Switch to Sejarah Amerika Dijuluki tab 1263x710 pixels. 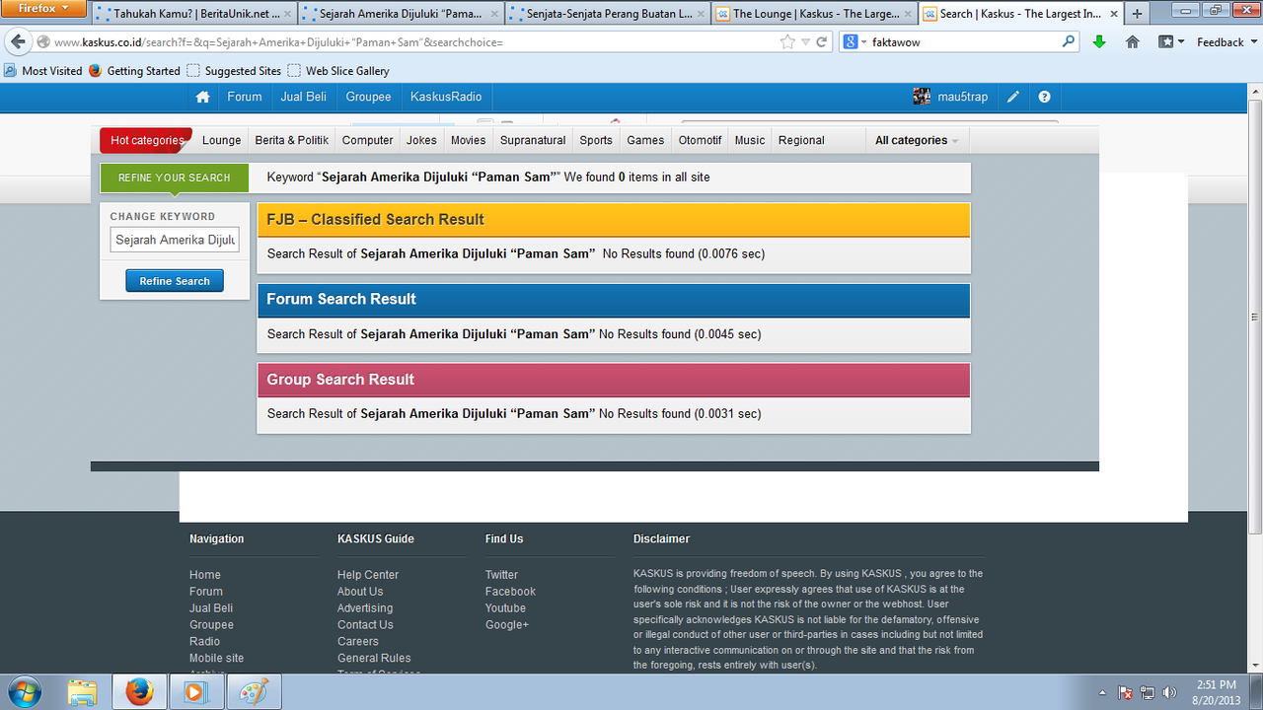(x=400, y=14)
